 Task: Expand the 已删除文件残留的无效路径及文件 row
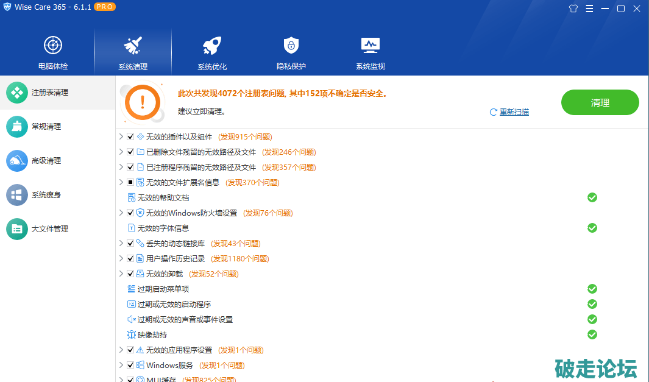121,152
